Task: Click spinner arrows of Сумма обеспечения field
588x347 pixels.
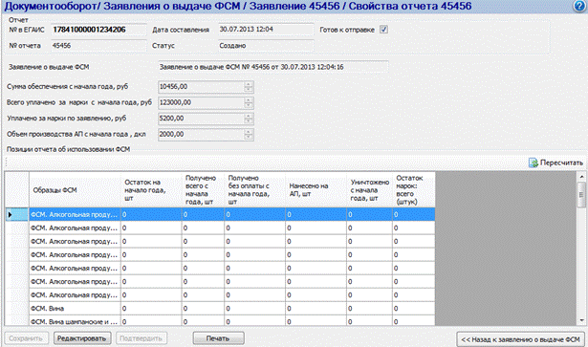Action: click(249, 87)
